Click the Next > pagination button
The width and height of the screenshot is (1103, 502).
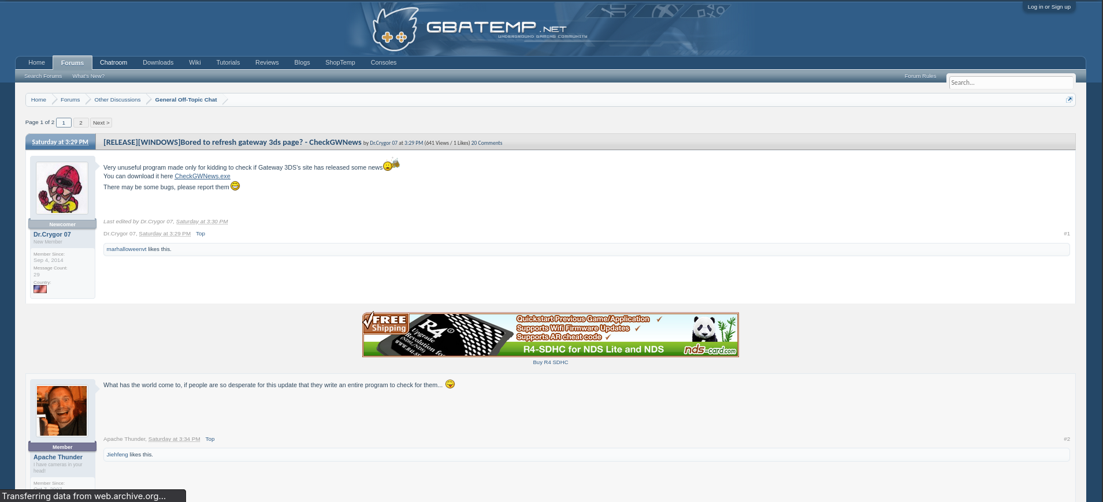point(101,123)
